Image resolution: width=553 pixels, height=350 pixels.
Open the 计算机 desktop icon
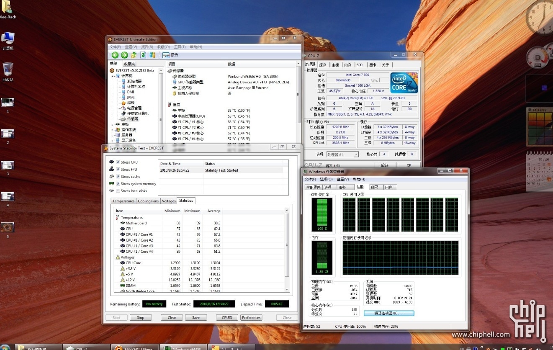pos(8,41)
